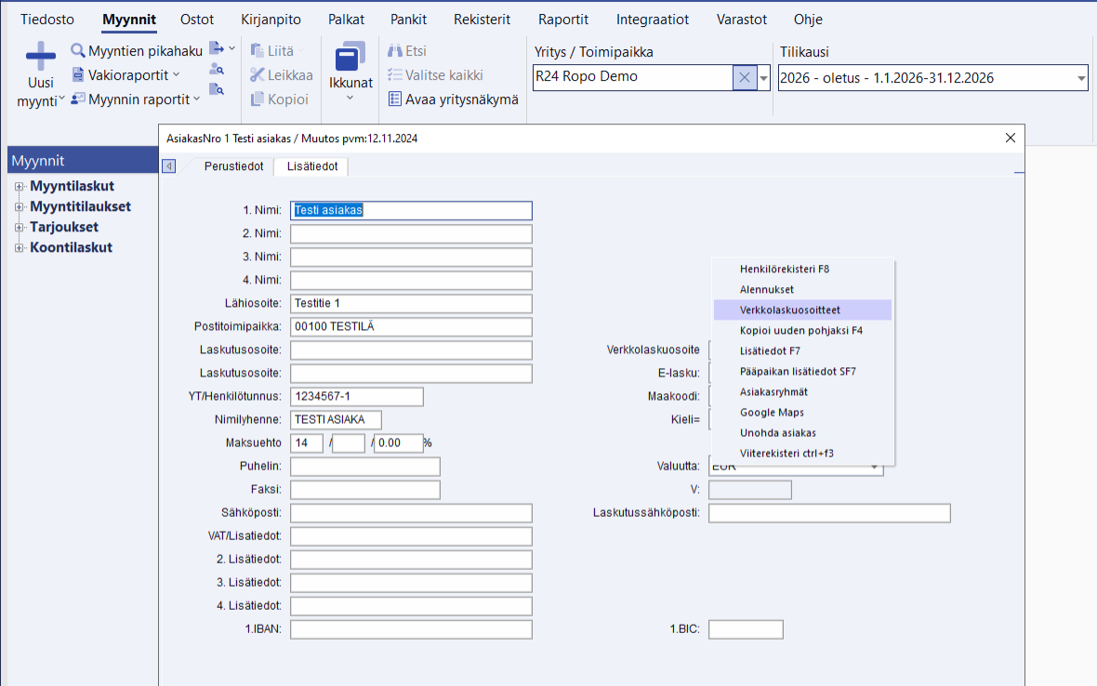Close the AsiakasNro 1 customer window
Viewport: 1097px width, 686px height.
coord(1011,138)
